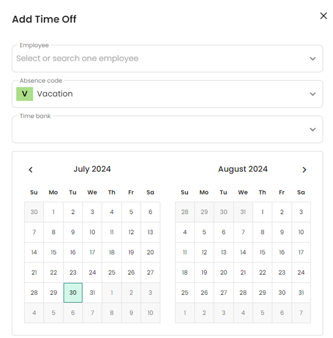Select July 31 on the calendar

92,293
